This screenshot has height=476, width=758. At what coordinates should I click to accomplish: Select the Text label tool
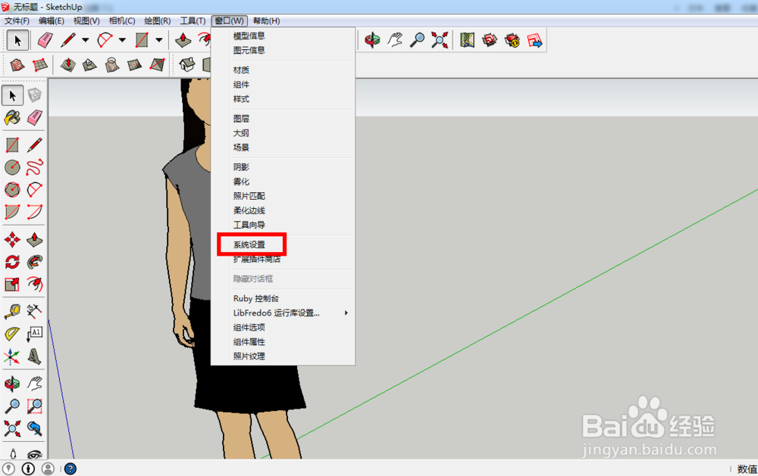(34, 334)
